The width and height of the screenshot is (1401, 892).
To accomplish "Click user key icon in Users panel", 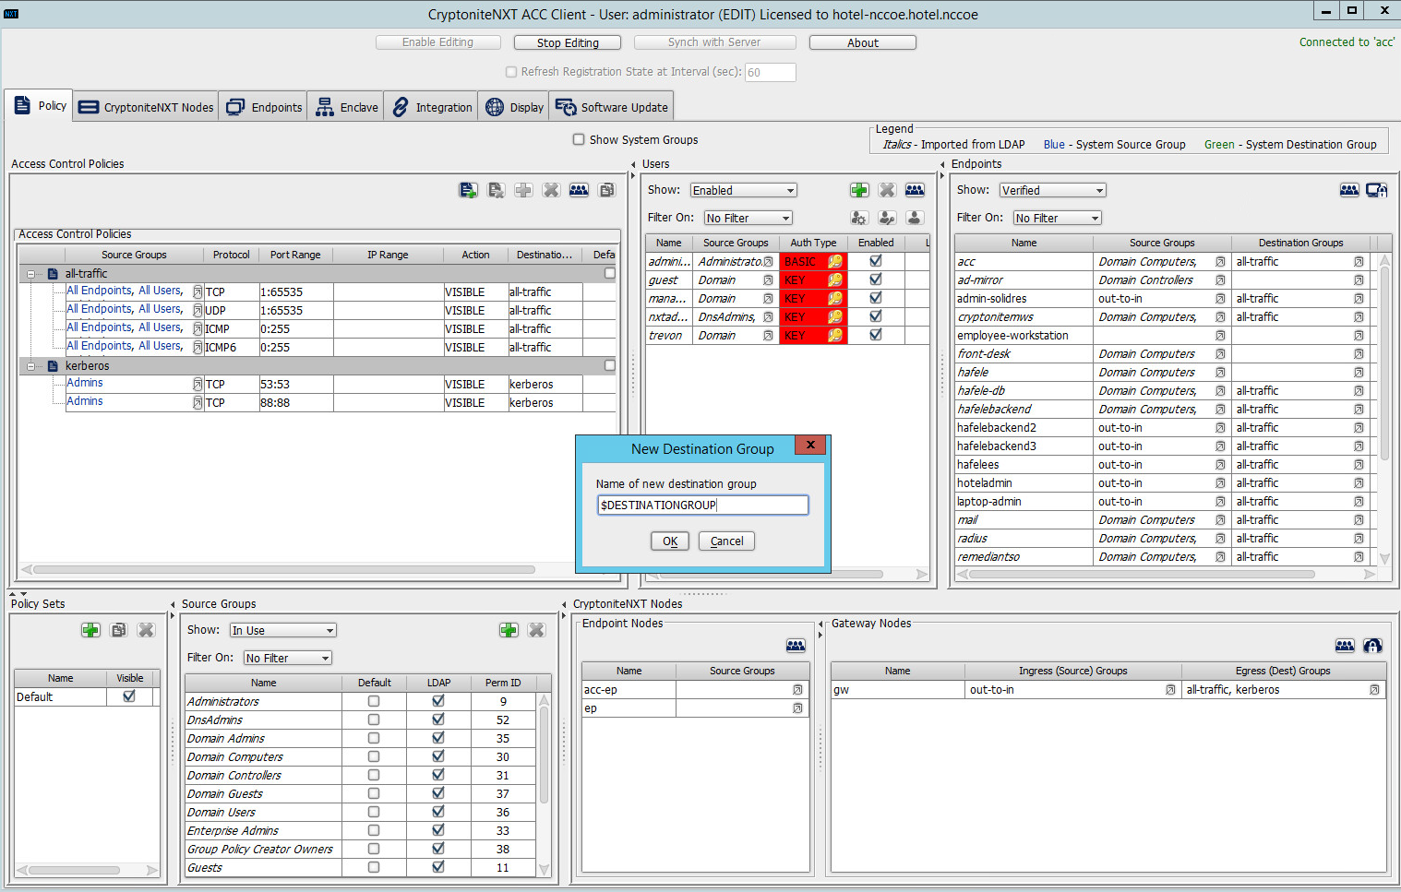I will 887,218.
